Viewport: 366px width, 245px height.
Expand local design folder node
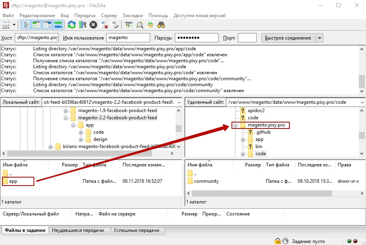point(81,140)
